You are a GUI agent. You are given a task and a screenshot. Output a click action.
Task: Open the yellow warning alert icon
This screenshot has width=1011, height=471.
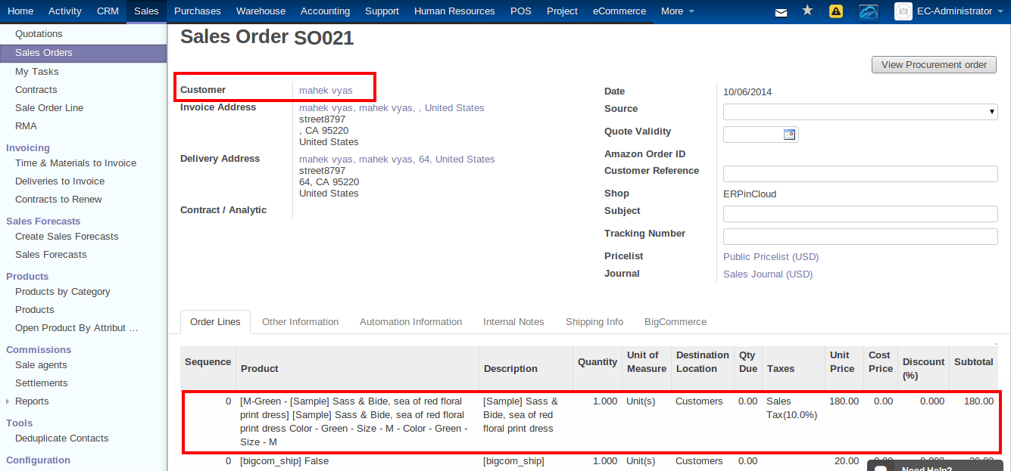(x=835, y=11)
